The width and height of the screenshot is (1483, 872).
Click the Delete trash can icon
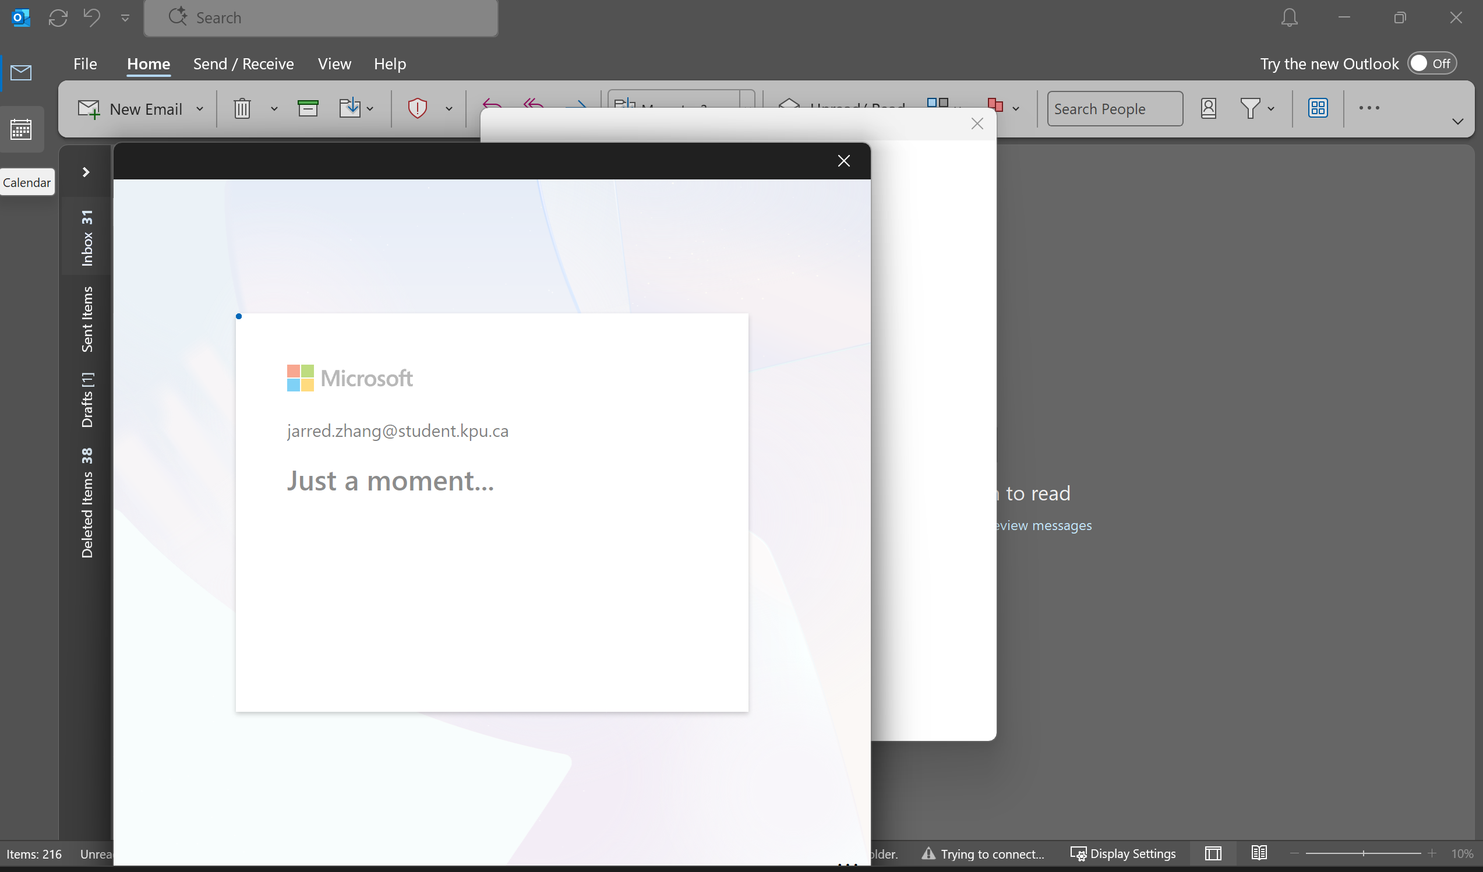(242, 109)
